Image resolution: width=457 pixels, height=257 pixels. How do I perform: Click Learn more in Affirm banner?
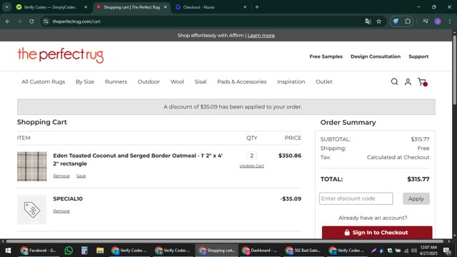261,36
